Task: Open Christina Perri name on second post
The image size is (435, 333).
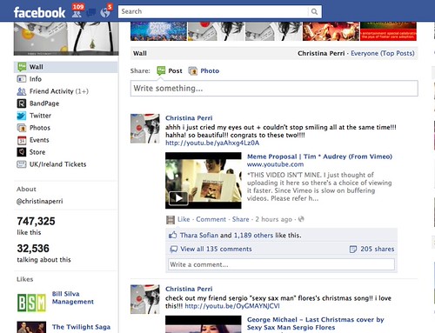Action: (189, 289)
